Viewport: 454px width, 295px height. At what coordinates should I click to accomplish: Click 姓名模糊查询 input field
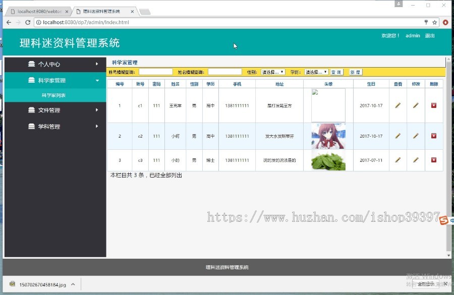point(225,72)
